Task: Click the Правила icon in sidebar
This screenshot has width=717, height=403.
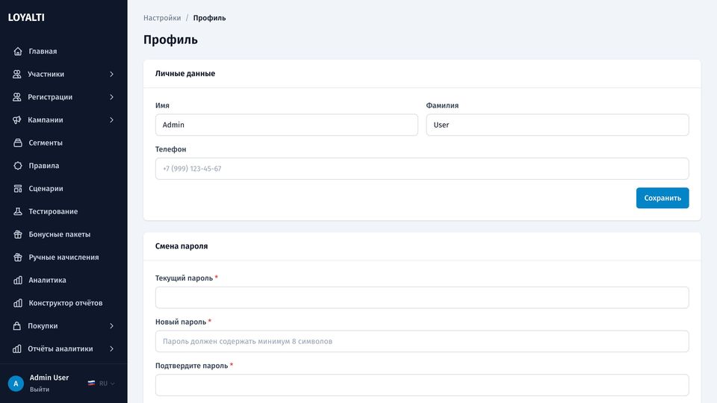Action: 18,166
